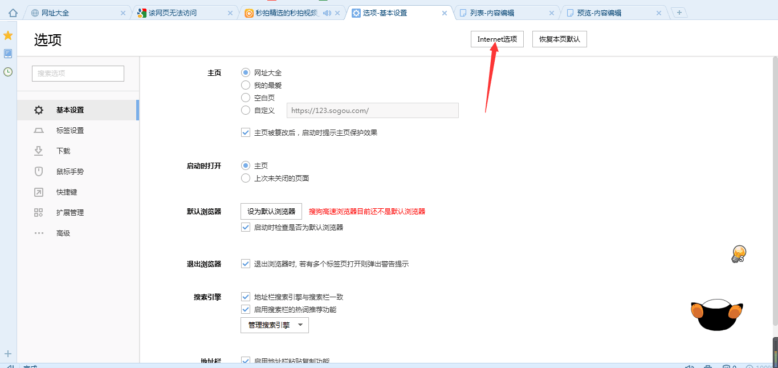This screenshot has height=368, width=778.
Task: Open 扩展管理 in sidebar
Action: click(x=70, y=213)
